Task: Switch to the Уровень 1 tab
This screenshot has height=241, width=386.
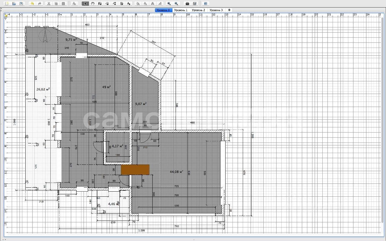Action: (181, 10)
